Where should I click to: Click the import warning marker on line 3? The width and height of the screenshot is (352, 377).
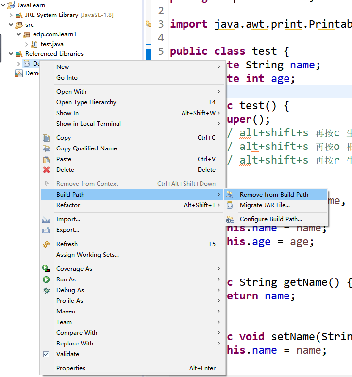coord(149,24)
